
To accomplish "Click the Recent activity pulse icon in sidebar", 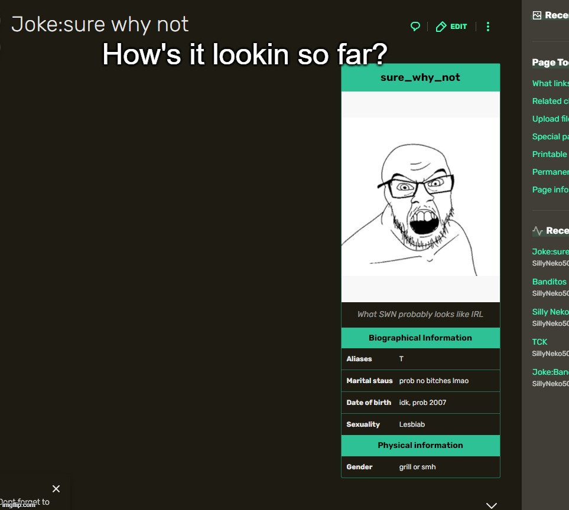I will point(538,231).
